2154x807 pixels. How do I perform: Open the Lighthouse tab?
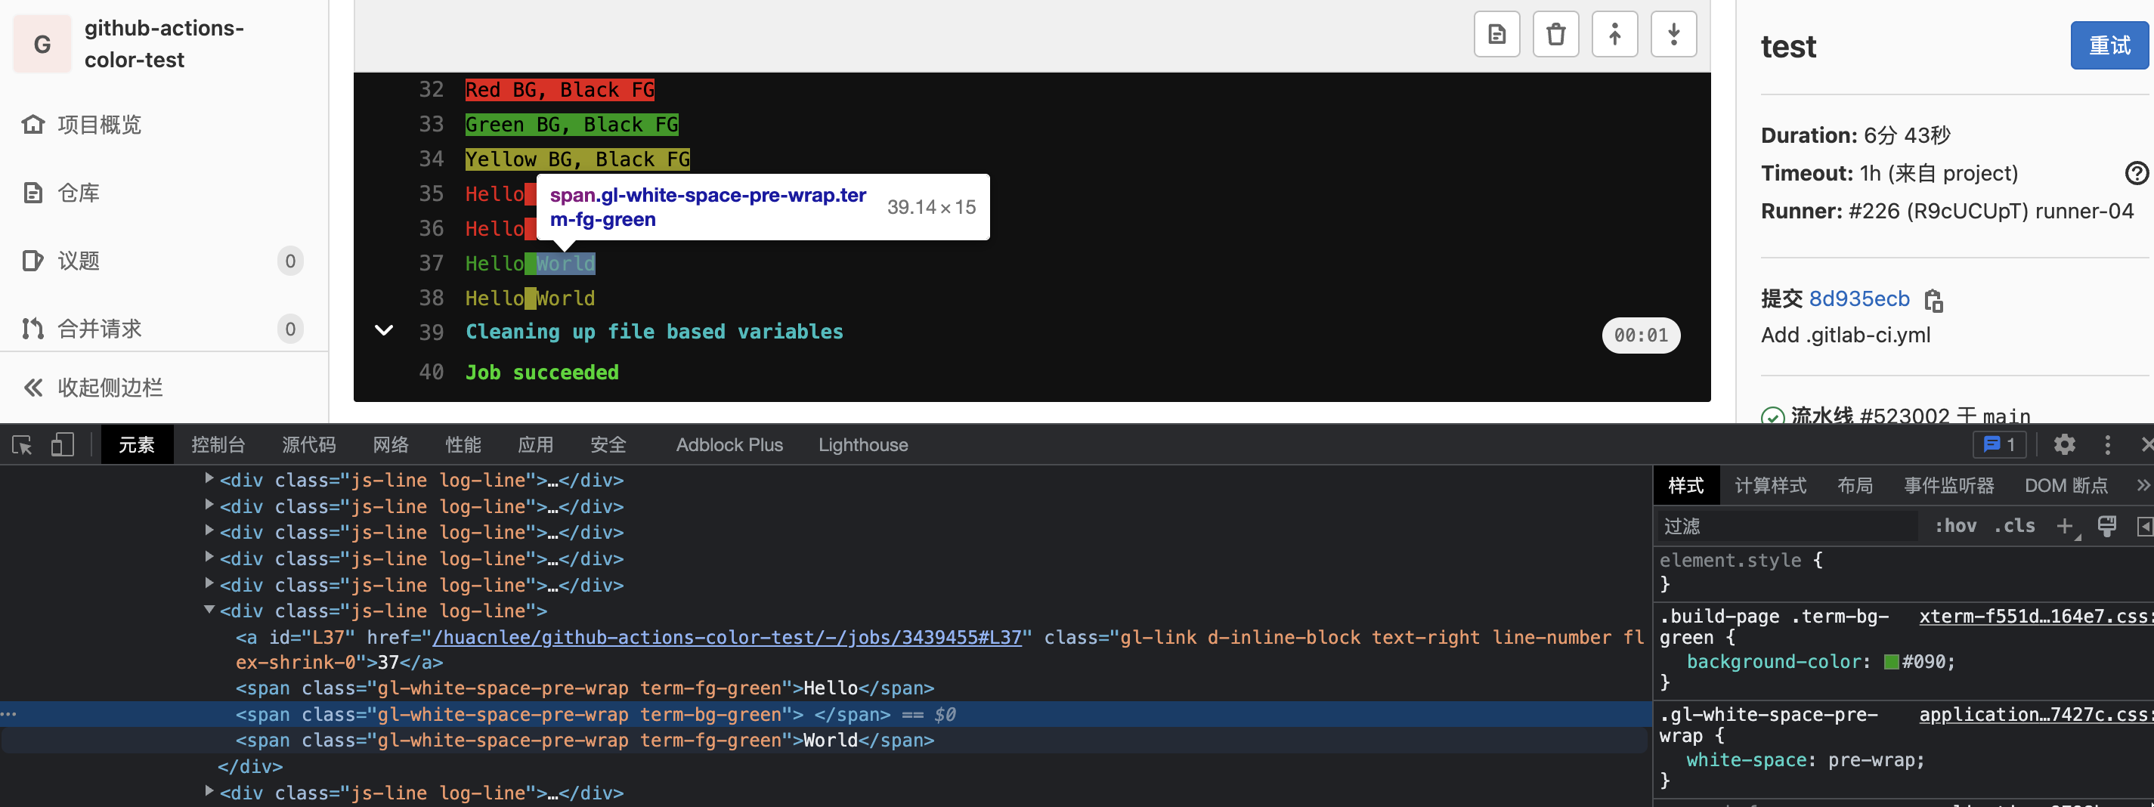(862, 445)
